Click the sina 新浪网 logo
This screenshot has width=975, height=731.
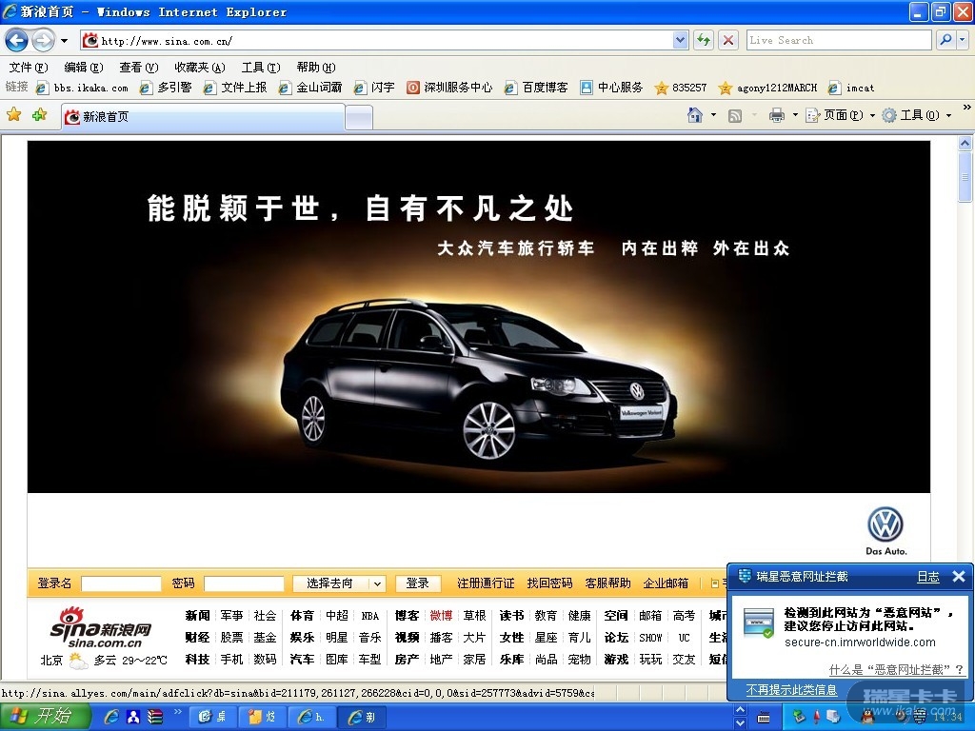click(x=101, y=626)
